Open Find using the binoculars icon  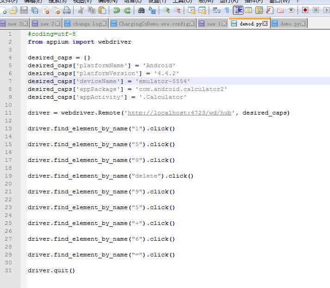point(141,10)
